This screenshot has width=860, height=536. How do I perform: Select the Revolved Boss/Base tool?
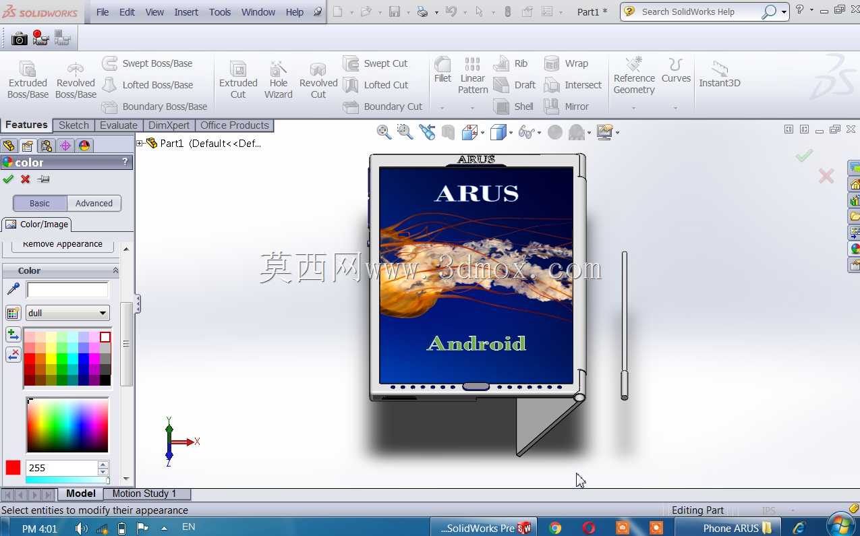pos(76,80)
